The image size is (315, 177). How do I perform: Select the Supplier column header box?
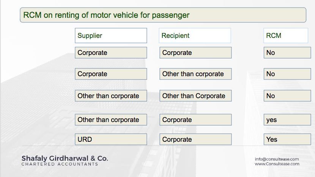coord(111,36)
